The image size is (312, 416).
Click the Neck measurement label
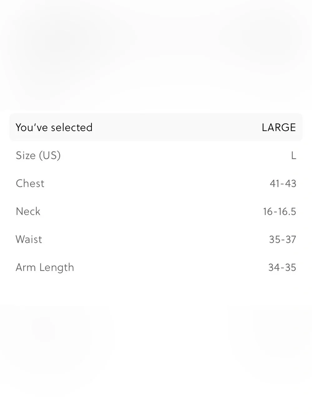[x=28, y=211]
